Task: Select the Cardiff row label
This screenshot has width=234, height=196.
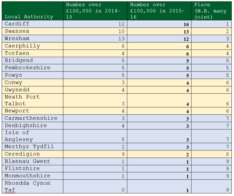Action: click(x=17, y=24)
